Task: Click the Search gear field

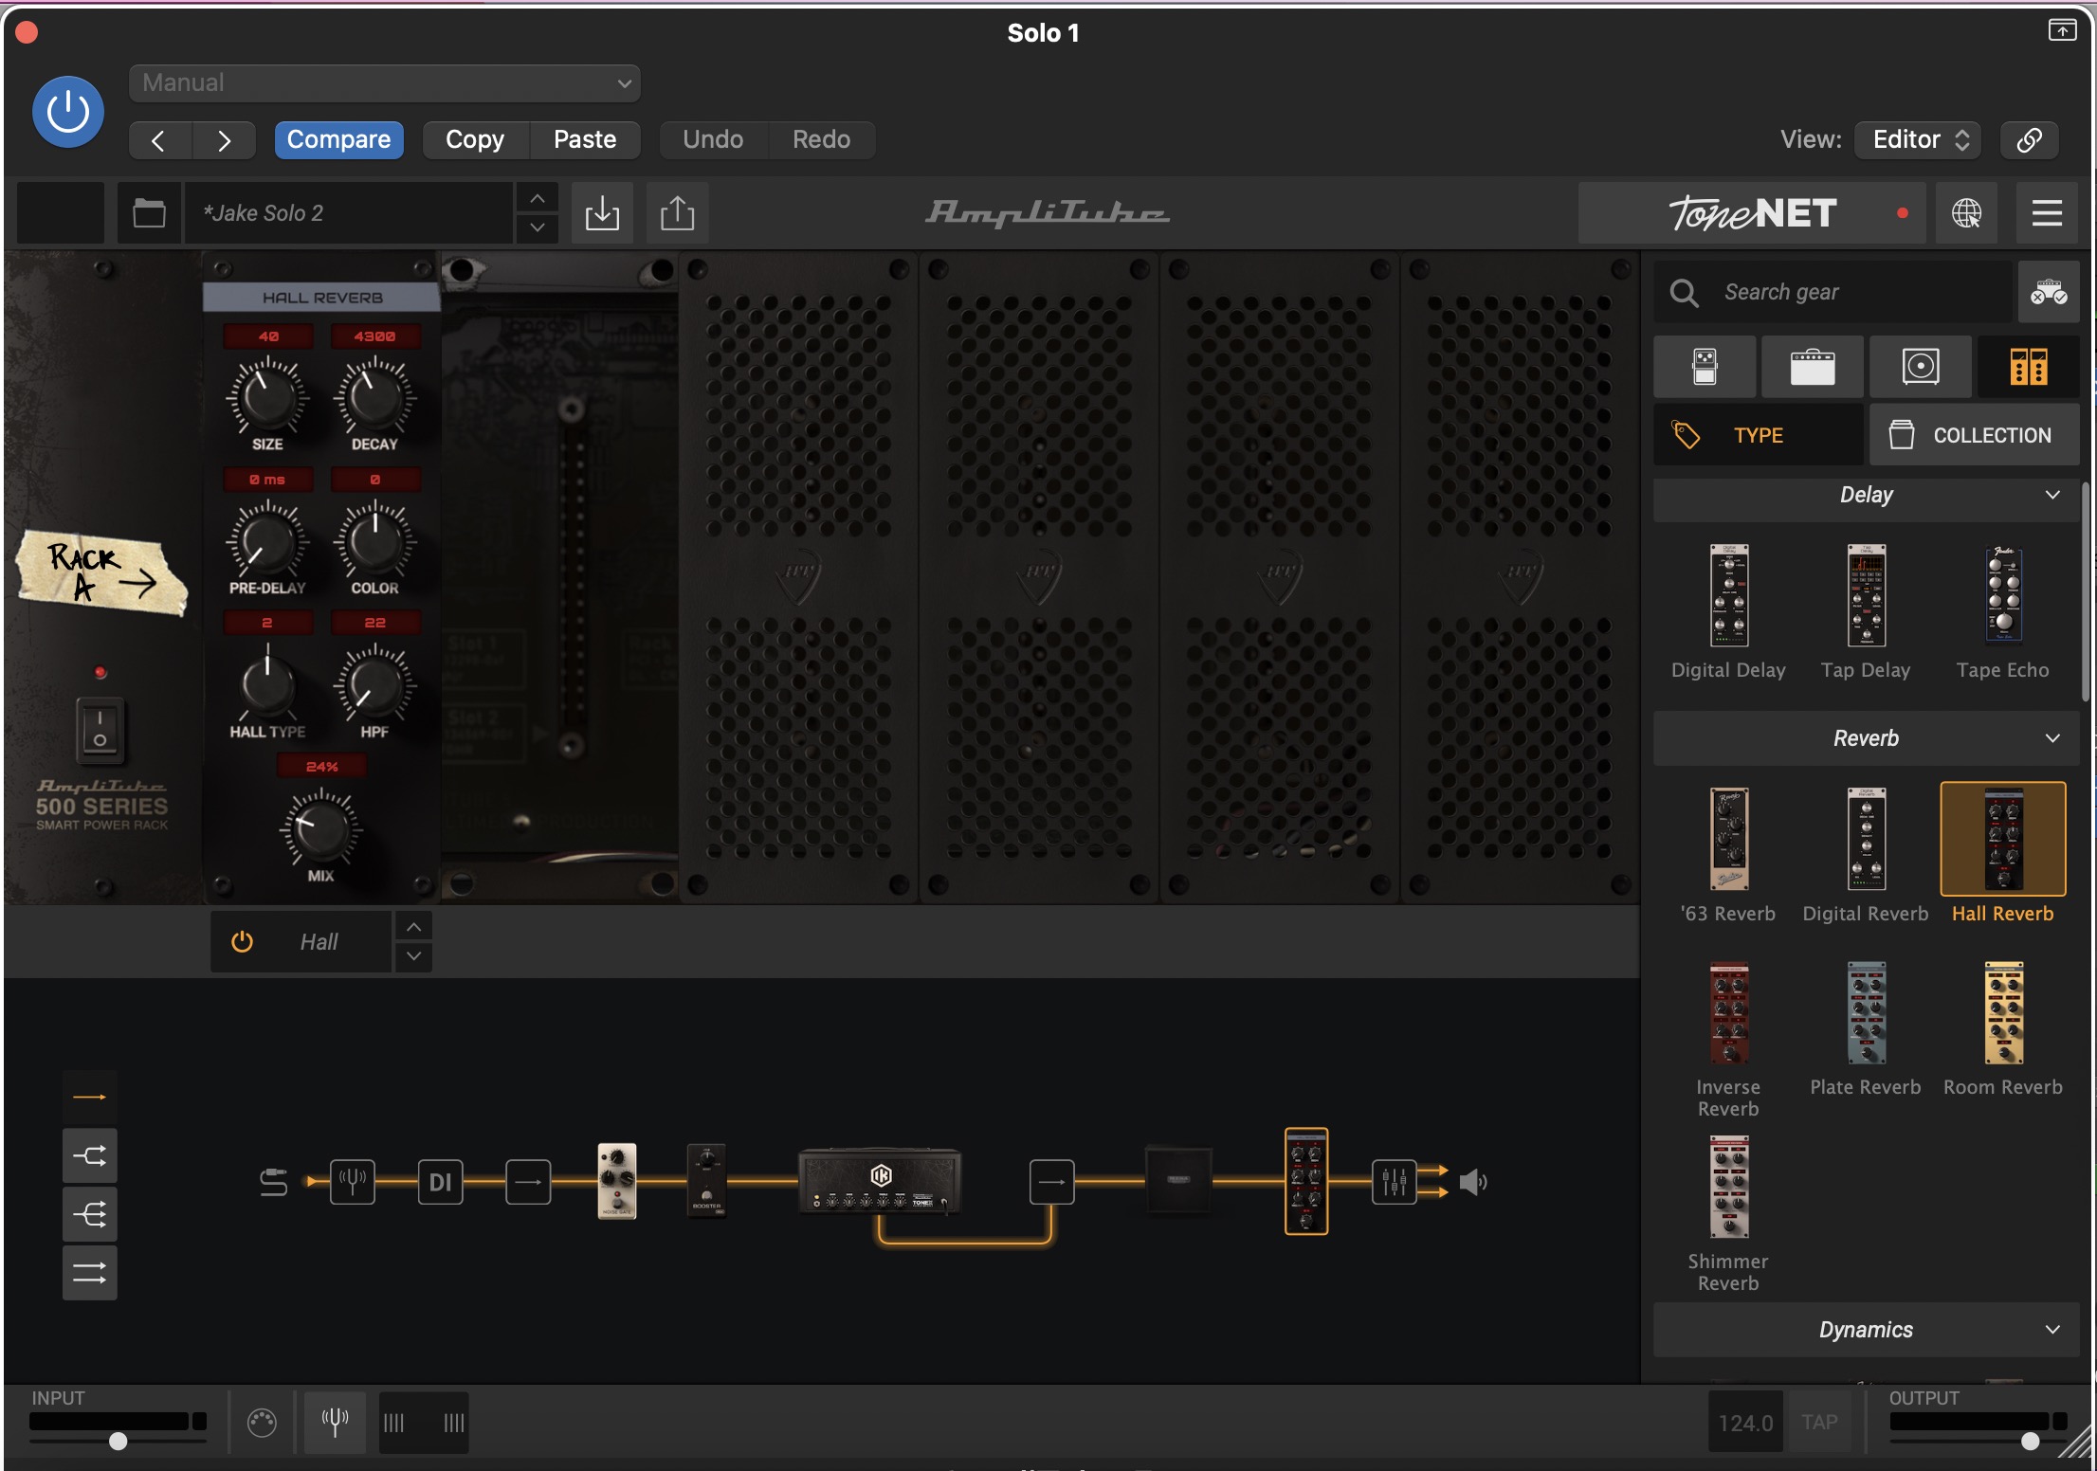Action: click(x=1833, y=292)
